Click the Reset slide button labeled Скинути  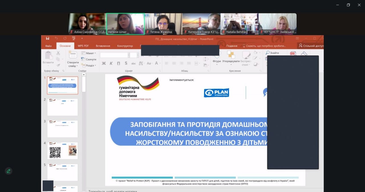click(89, 59)
